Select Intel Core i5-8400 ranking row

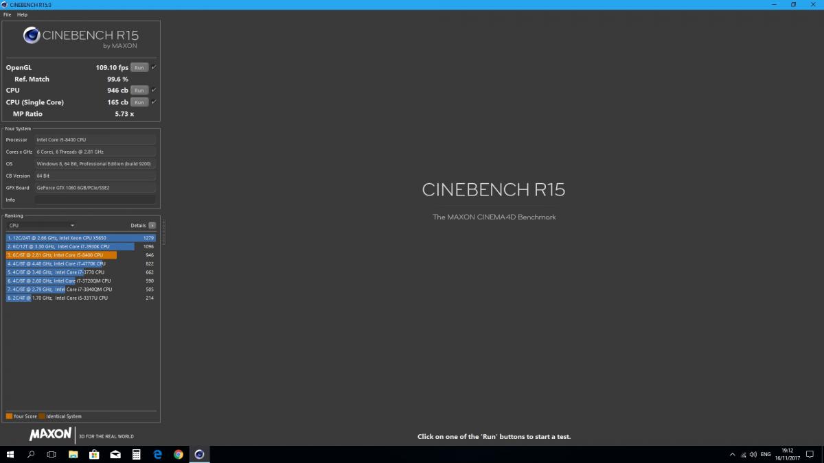coord(81,255)
